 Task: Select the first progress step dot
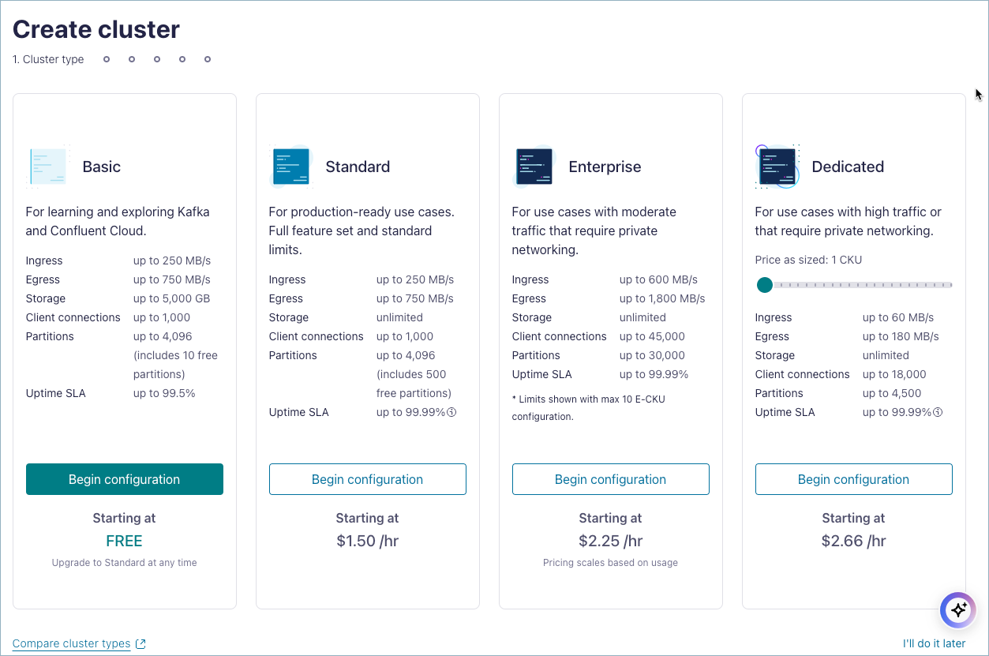(x=107, y=58)
